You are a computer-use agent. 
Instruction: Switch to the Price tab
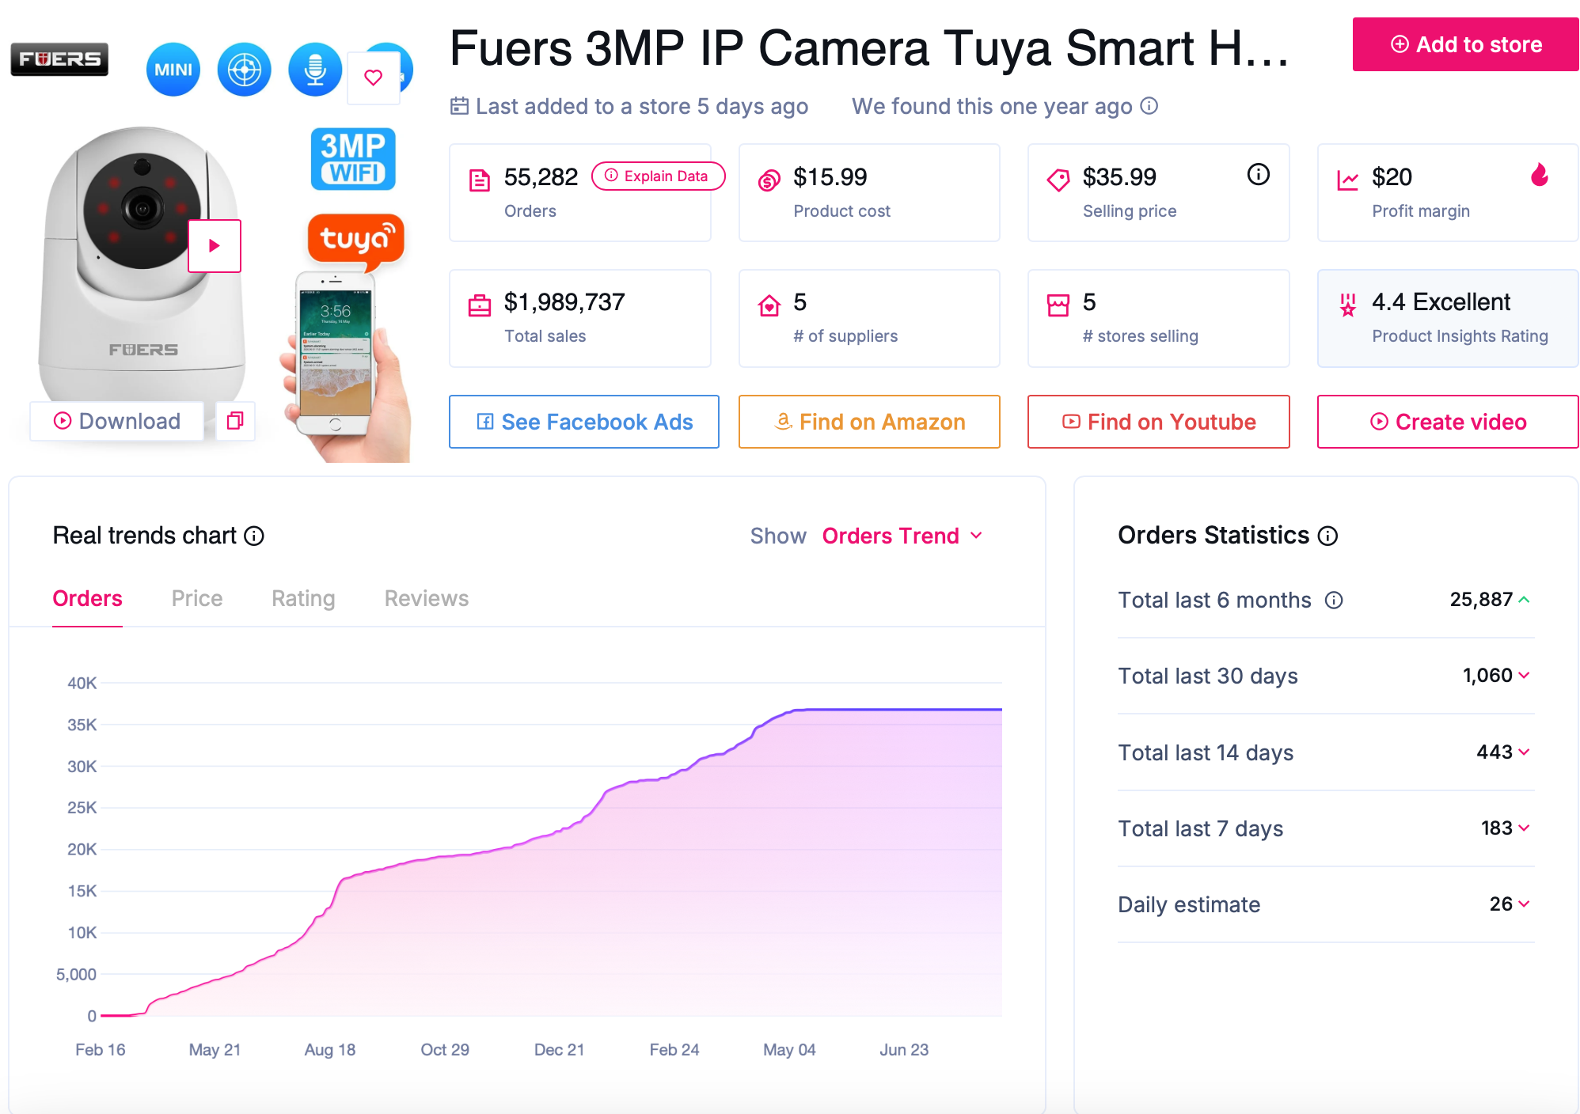197,599
